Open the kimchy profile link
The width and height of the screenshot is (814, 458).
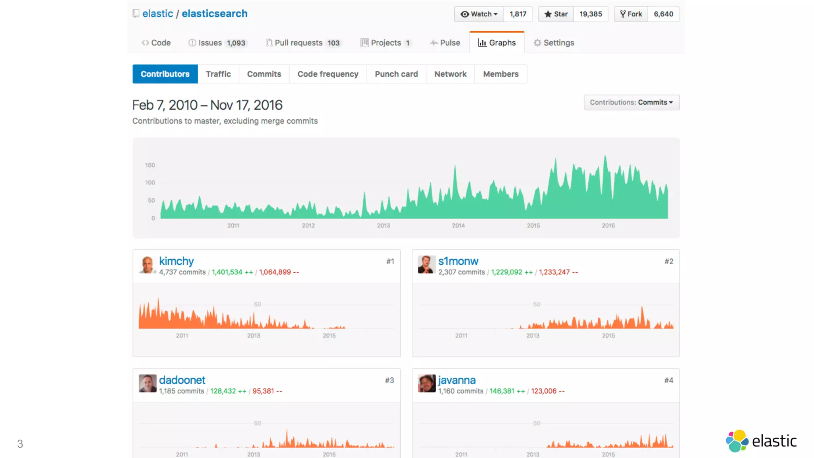tap(176, 261)
